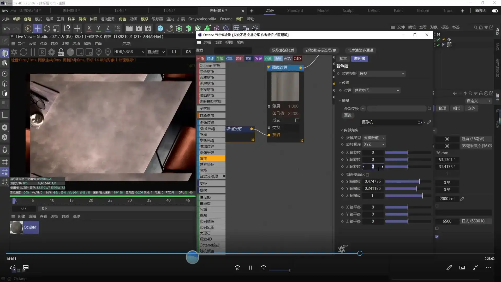Viewport: 501px width, 282px height.
Task: Click the clay mode sphere icon
Action: point(70,52)
